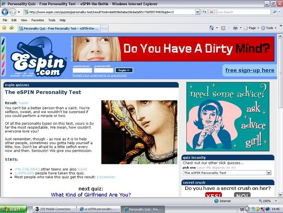The height and width of the screenshot is (213, 283).
Task: Open the Favorites menu
Action: click(37, 20)
